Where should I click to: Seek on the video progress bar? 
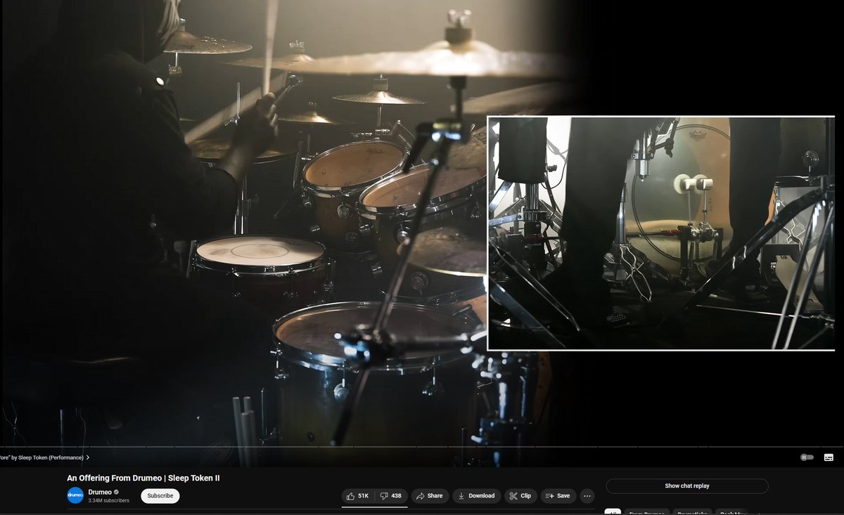point(422,447)
